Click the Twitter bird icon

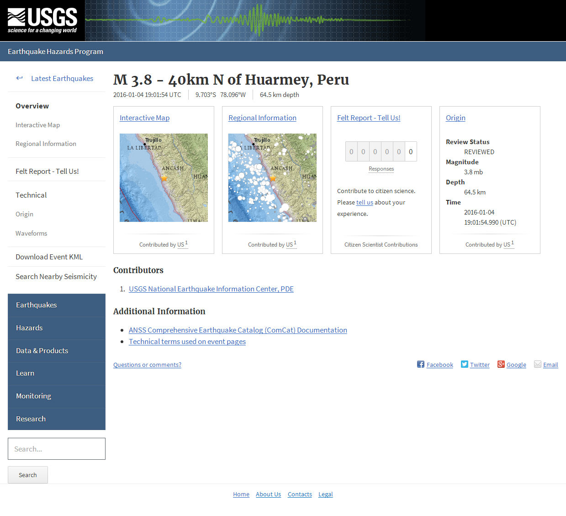[x=465, y=364]
